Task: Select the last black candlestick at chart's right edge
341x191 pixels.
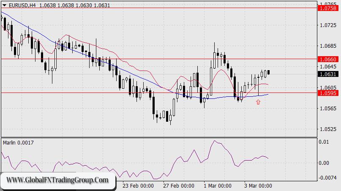Action: click(269, 72)
